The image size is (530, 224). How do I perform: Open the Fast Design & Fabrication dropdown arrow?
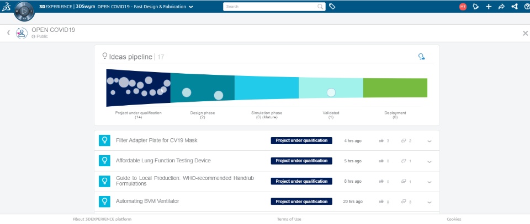tap(191, 7)
